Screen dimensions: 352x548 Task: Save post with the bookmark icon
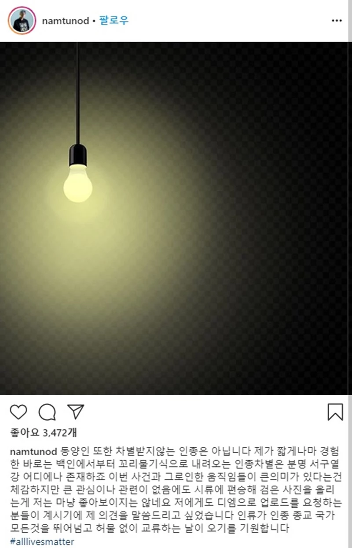[x=335, y=412]
